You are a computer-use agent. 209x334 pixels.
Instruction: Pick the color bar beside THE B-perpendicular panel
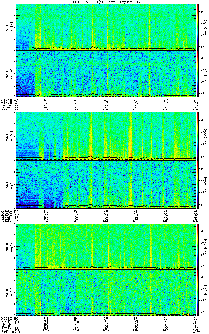[x=198, y=246]
